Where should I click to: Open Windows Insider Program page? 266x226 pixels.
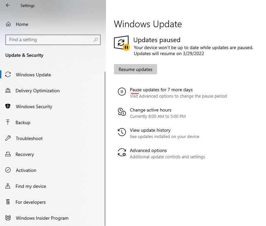point(42,218)
